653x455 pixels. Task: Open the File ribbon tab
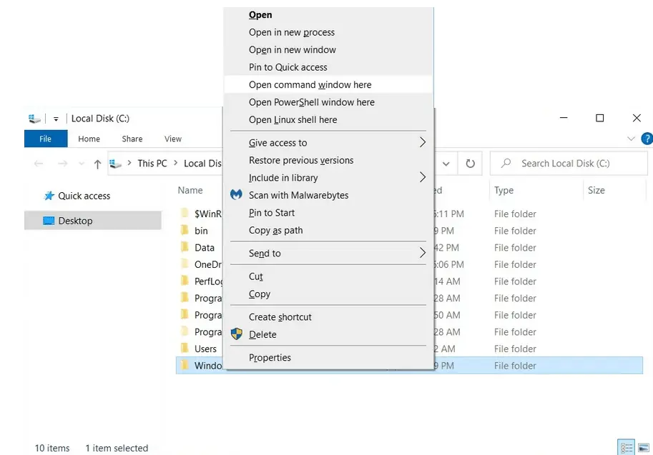point(46,139)
